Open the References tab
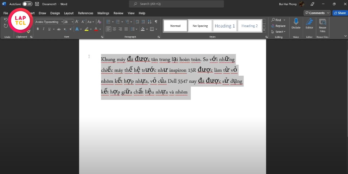 coord(85,13)
